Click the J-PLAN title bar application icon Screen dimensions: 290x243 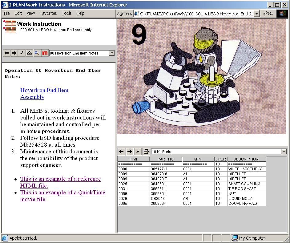coord(5,5)
